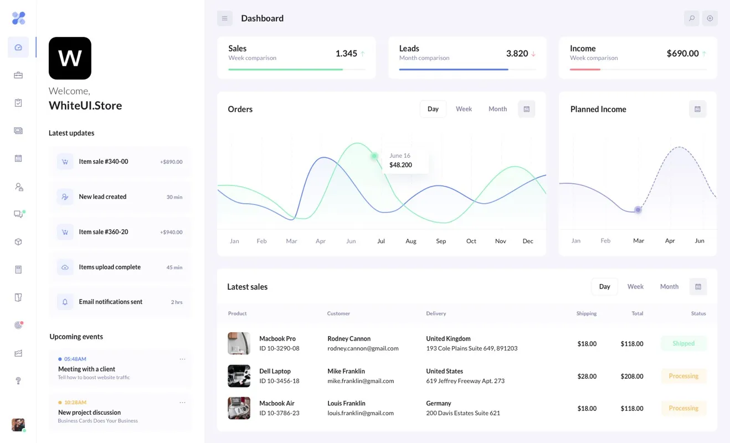Click the chat messages icon with notification dot
Image resolution: width=730 pixels, height=443 pixels.
[18, 214]
